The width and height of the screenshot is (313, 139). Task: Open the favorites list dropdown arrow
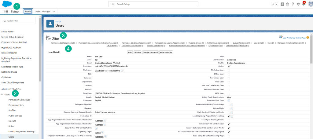click(276, 4)
